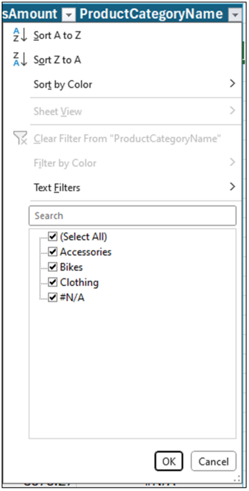The width and height of the screenshot is (249, 491).
Task: Toggle the (Select All) checkbox
Action: (x=53, y=236)
